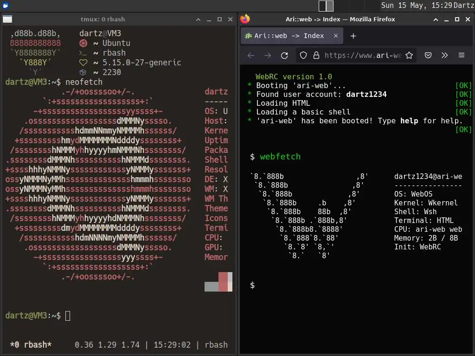Image resolution: width=475 pixels, height=356 pixels.
Task: Maximize the tmux terminal window
Action: [x=219, y=19]
